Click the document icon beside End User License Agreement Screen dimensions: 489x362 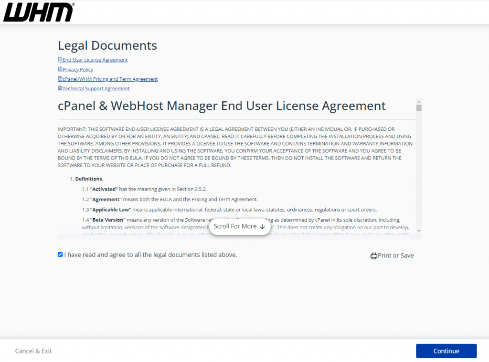(59, 59)
